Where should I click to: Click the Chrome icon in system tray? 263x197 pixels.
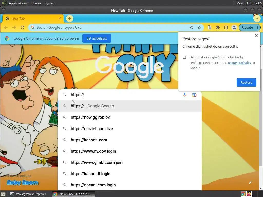tap(243, 194)
